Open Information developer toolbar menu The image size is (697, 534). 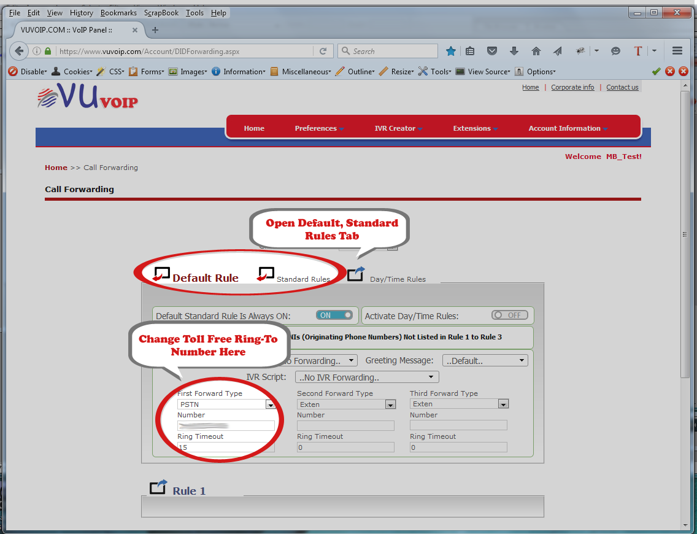(x=239, y=72)
